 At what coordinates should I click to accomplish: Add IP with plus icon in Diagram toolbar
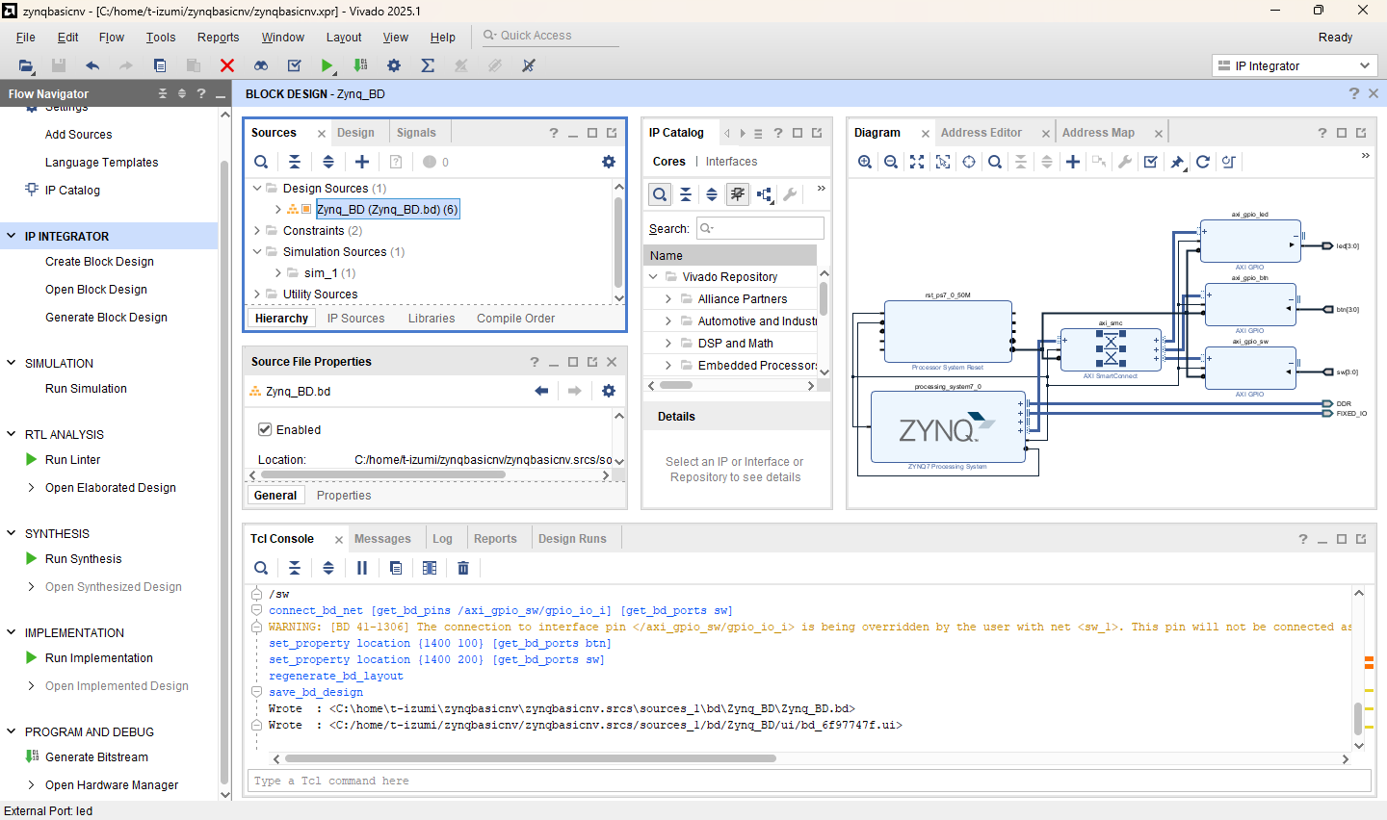pyautogui.click(x=1072, y=162)
